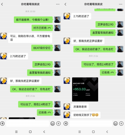Image resolution: width=125 pixels, height=135 pixels.
Task: Tap back arrow in right chat header
Action: click(x=65, y=4)
